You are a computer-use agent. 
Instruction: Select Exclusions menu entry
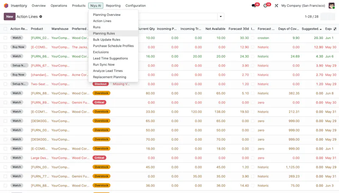(113, 52)
